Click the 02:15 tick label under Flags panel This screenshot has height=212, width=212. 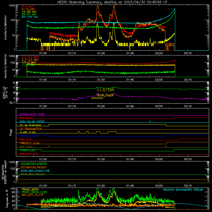(188, 159)
